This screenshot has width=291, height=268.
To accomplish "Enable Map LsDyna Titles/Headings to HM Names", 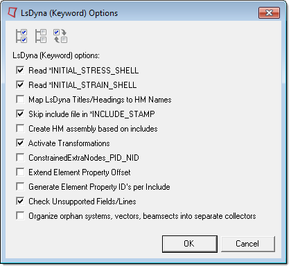I will (x=20, y=99).
